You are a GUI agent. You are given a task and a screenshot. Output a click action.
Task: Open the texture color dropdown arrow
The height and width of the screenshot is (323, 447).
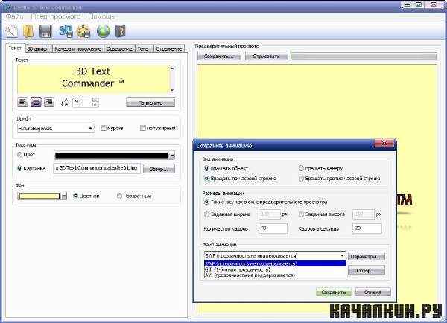point(171,156)
